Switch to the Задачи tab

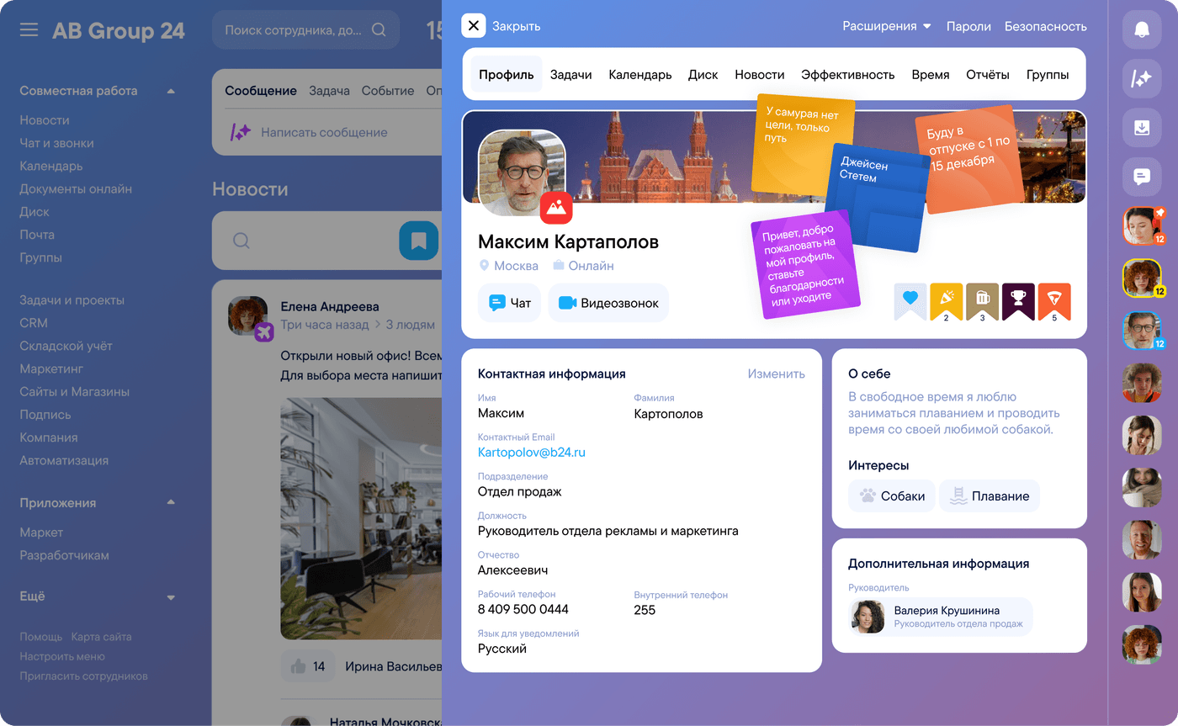click(x=570, y=75)
